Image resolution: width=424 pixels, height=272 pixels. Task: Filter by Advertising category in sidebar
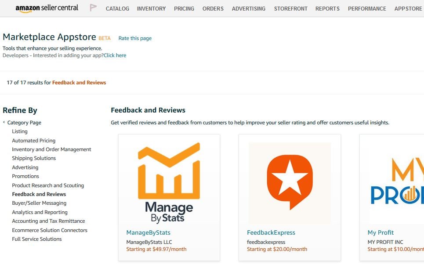pos(25,167)
